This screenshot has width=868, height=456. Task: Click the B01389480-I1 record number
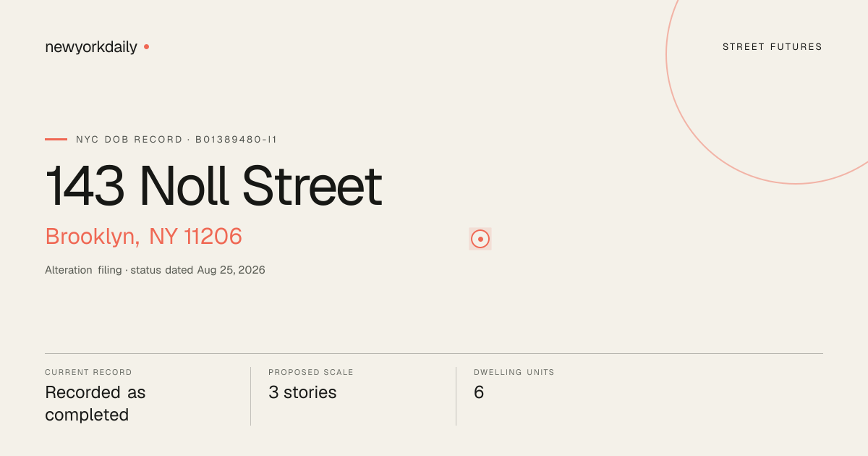pyautogui.click(x=237, y=140)
